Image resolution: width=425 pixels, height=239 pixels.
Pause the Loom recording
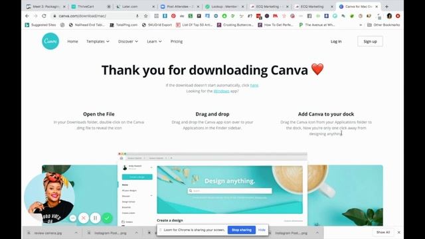click(x=95, y=218)
